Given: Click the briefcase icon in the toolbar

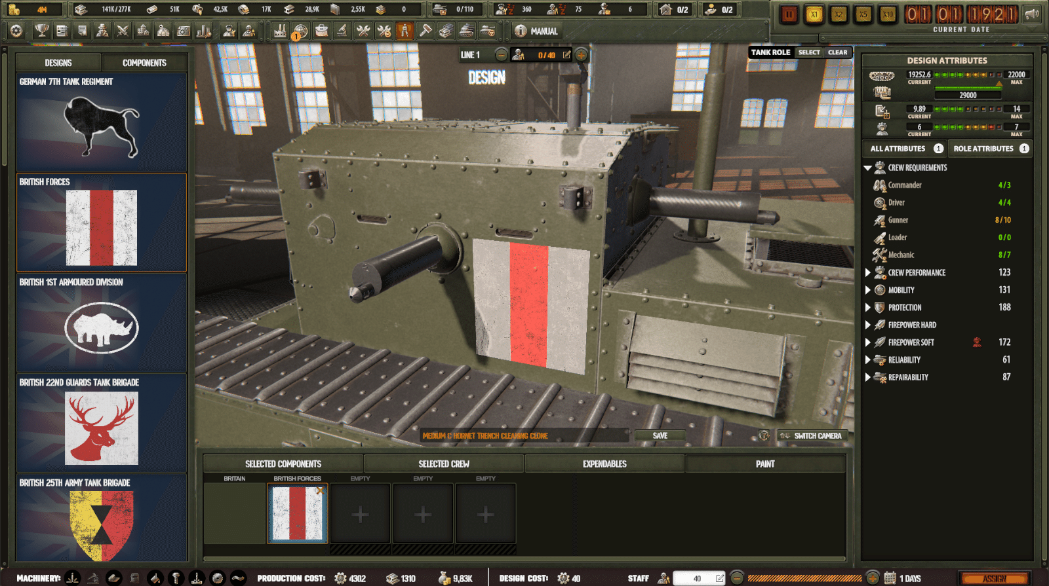Looking at the screenshot, I should (x=321, y=31).
